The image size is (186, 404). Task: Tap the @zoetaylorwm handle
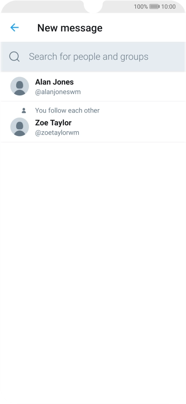coord(57,133)
